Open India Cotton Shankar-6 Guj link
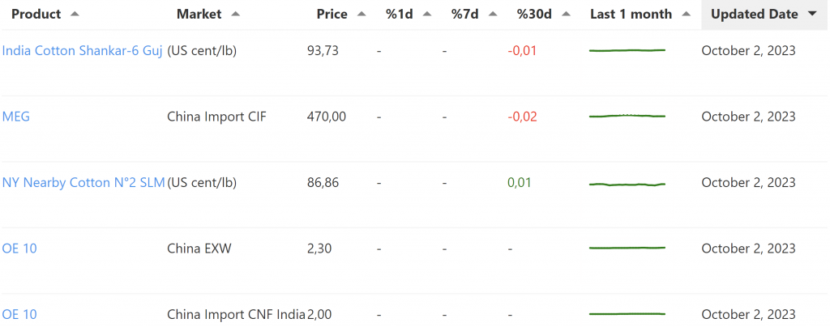Viewport: 830px width, 327px height. 82,50
